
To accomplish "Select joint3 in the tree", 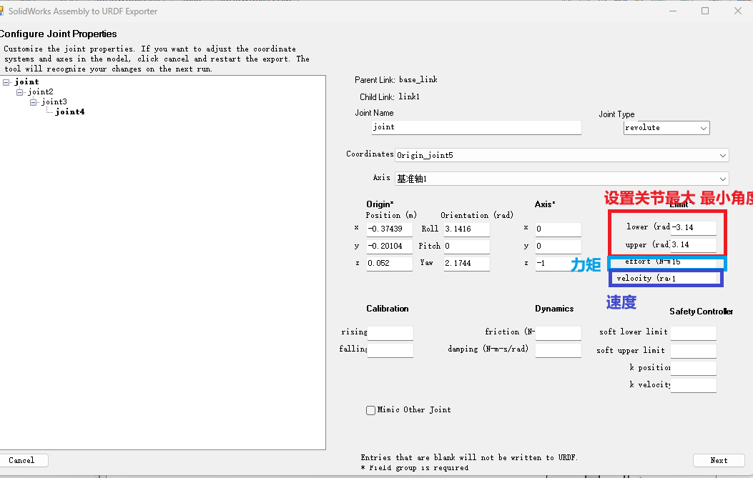I will point(54,101).
